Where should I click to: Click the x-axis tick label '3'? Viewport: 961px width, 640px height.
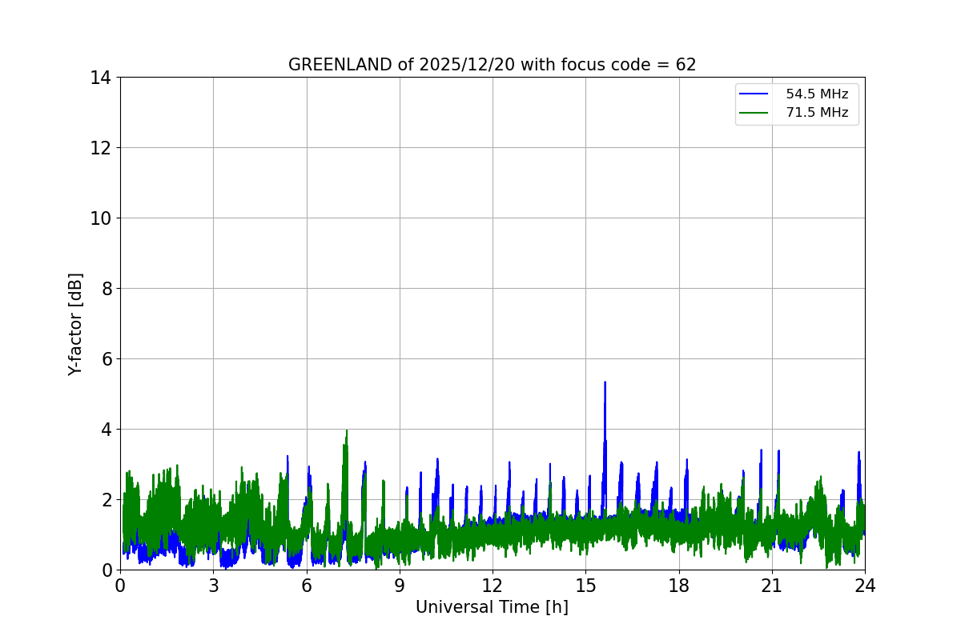(213, 586)
